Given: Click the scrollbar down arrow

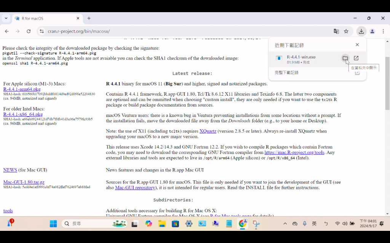Looking at the screenshot, I should 387,214.
